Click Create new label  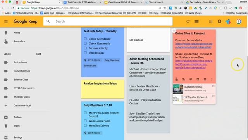click(22, 105)
